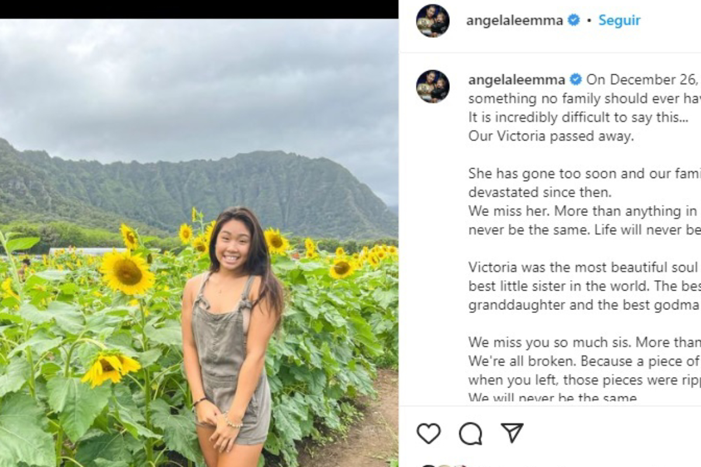Click the caption line starting 'best little sister in the world'
Viewport: 701px width, 467px height.
click(x=585, y=286)
